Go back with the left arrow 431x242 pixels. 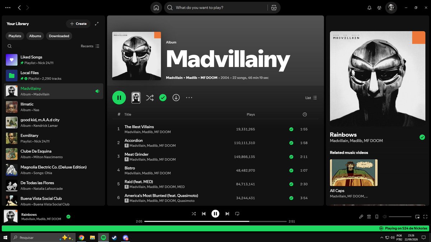(x=19, y=8)
